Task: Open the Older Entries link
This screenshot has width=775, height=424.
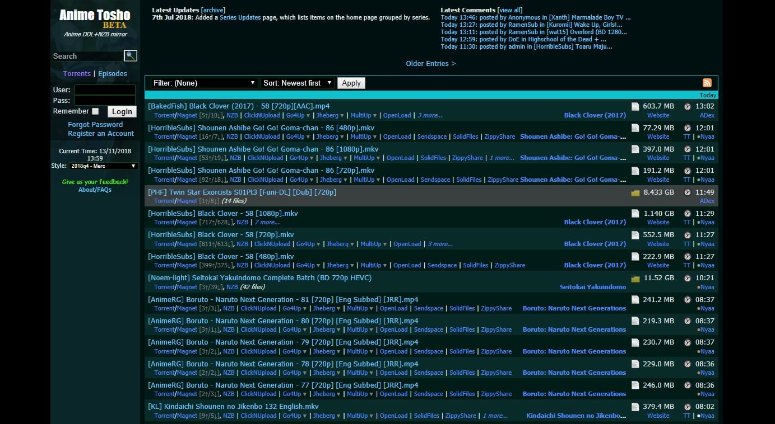Action: click(x=430, y=64)
